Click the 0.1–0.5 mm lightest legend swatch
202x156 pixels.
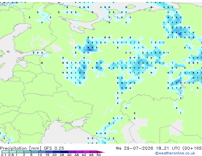tap(5, 152)
